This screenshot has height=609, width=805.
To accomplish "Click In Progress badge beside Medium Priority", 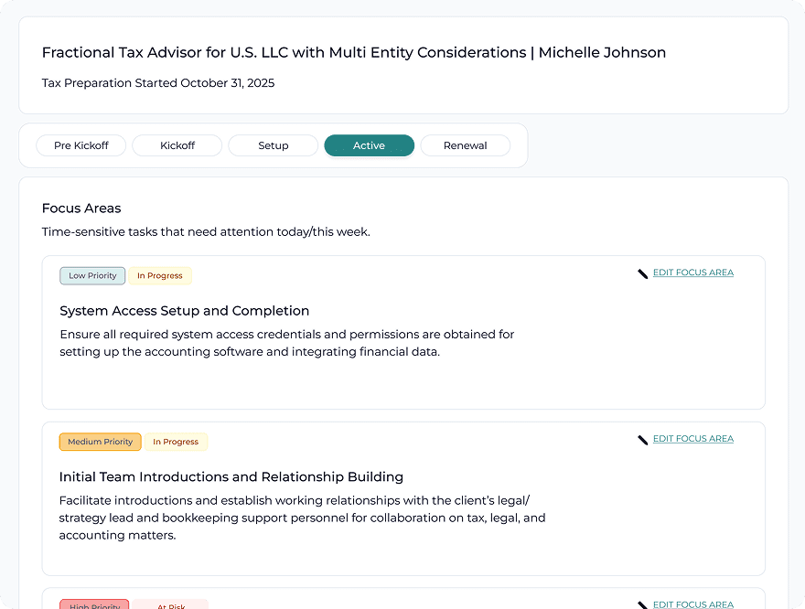I will 176,442.
